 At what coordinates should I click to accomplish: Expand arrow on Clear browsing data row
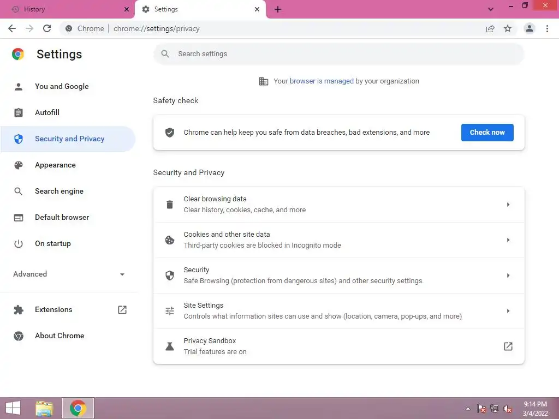click(508, 205)
